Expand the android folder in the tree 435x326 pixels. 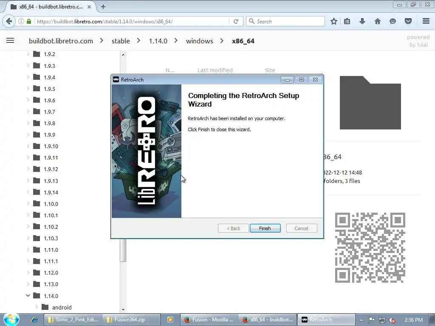click(37, 307)
